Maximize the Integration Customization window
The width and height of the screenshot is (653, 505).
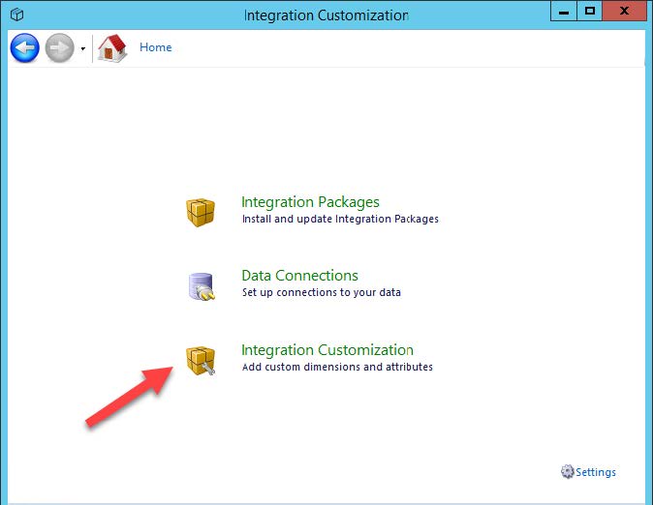[590, 13]
